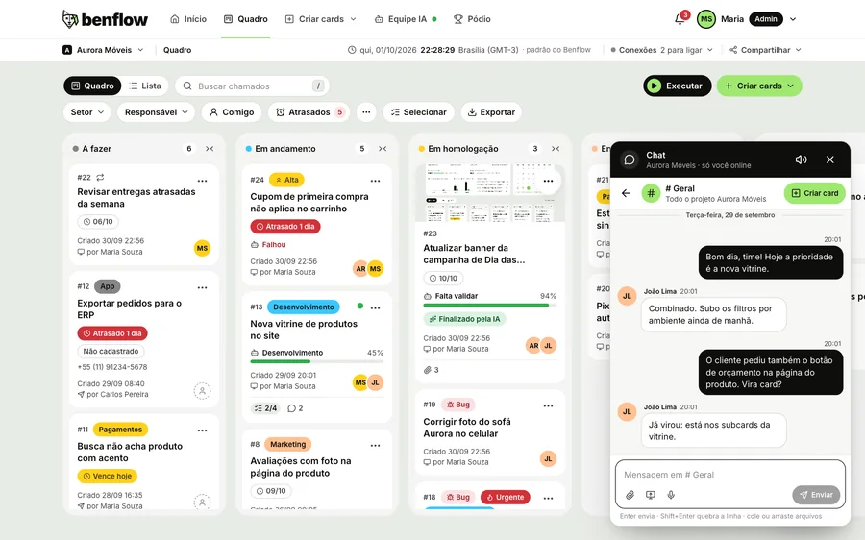The height and width of the screenshot is (540, 865).
Task: Expand the Aurora Móveis project dropdown
Action: 103,50
